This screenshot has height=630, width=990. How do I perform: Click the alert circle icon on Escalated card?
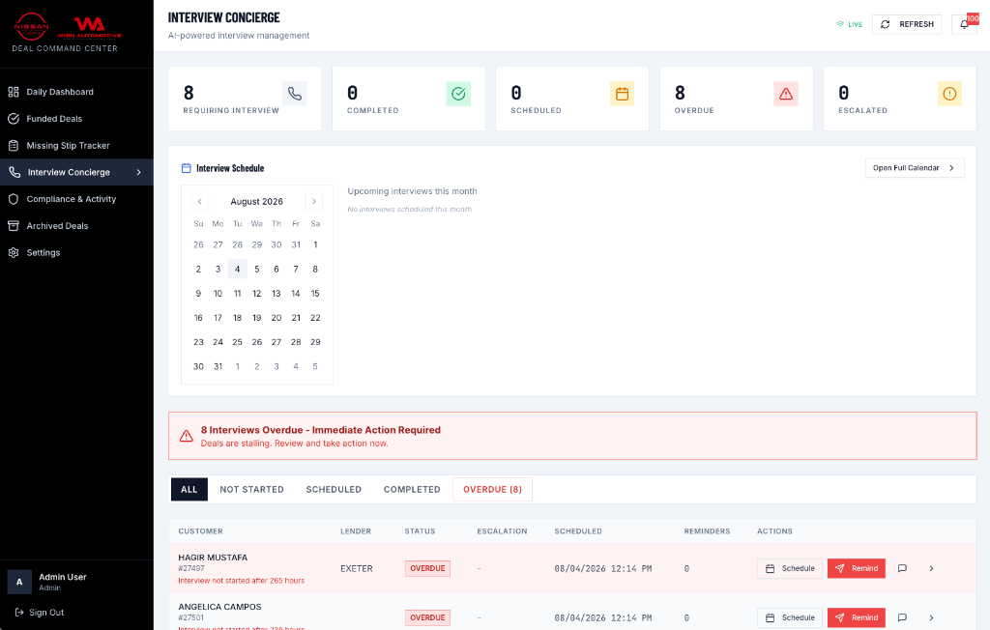(949, 94)
